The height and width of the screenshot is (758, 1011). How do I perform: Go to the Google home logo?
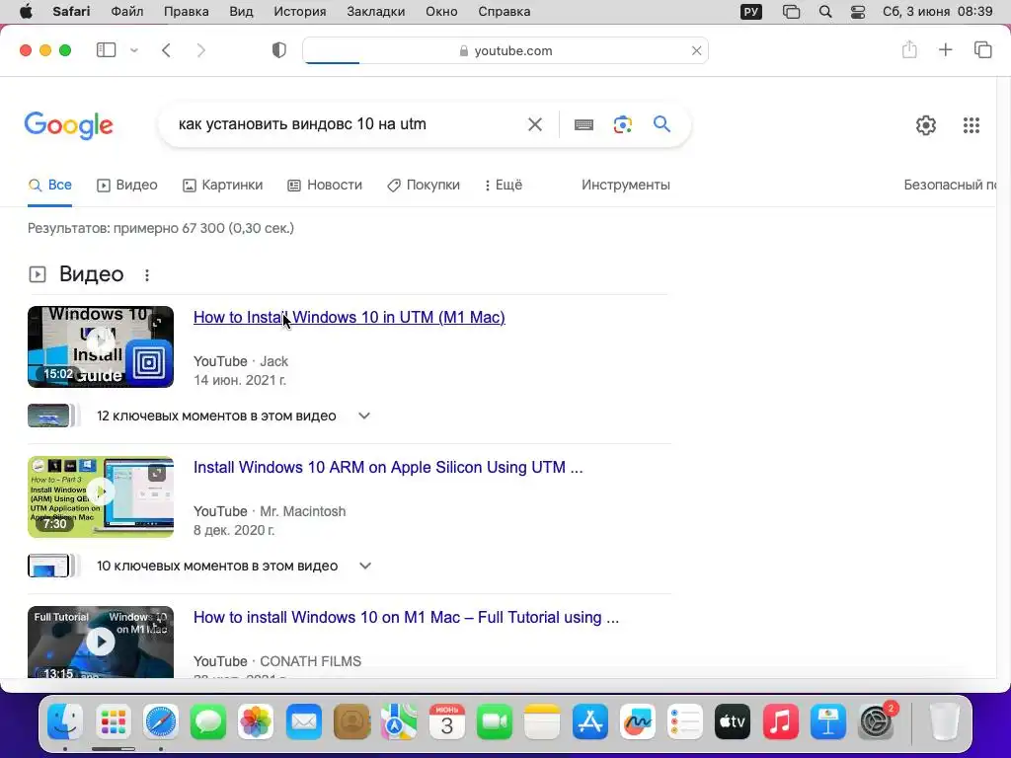[68, 125]
